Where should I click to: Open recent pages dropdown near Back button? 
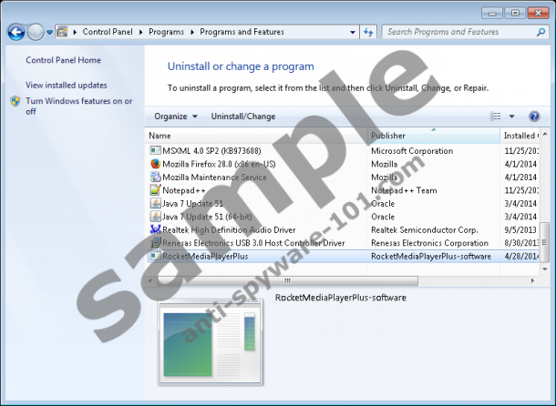pyautogui.click(x=49, y=32)
